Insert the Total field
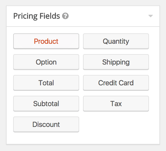This screenshot has width=166, height=151. click(x=46, y=83)
